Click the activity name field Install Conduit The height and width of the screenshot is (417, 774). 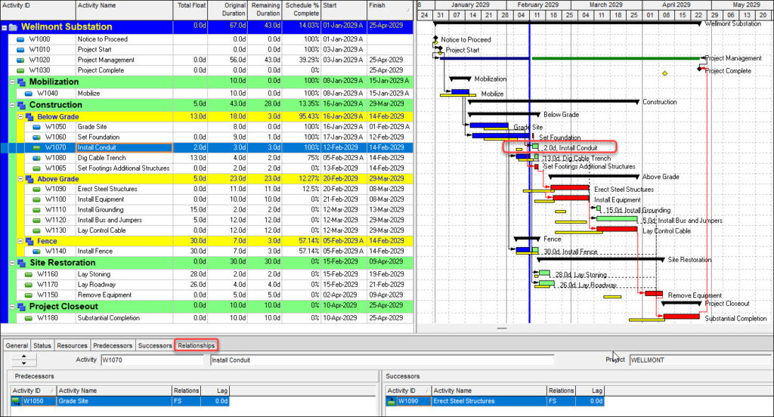point(382,360)
